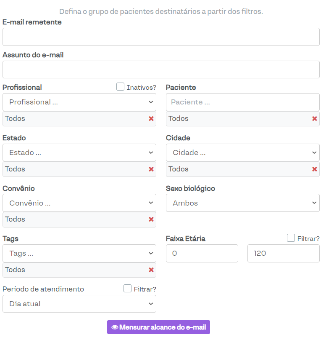Remove the Todos tag under Tags
This screenshot has height=337, width=326.
coord(151,270)
